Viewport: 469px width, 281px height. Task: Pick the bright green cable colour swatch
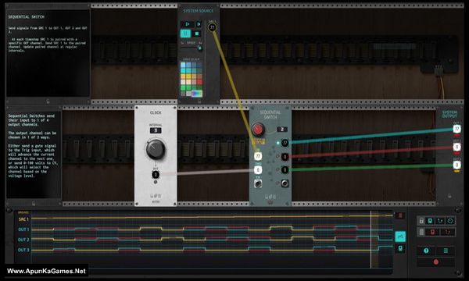pyautogui.click(x=183, y=87)
